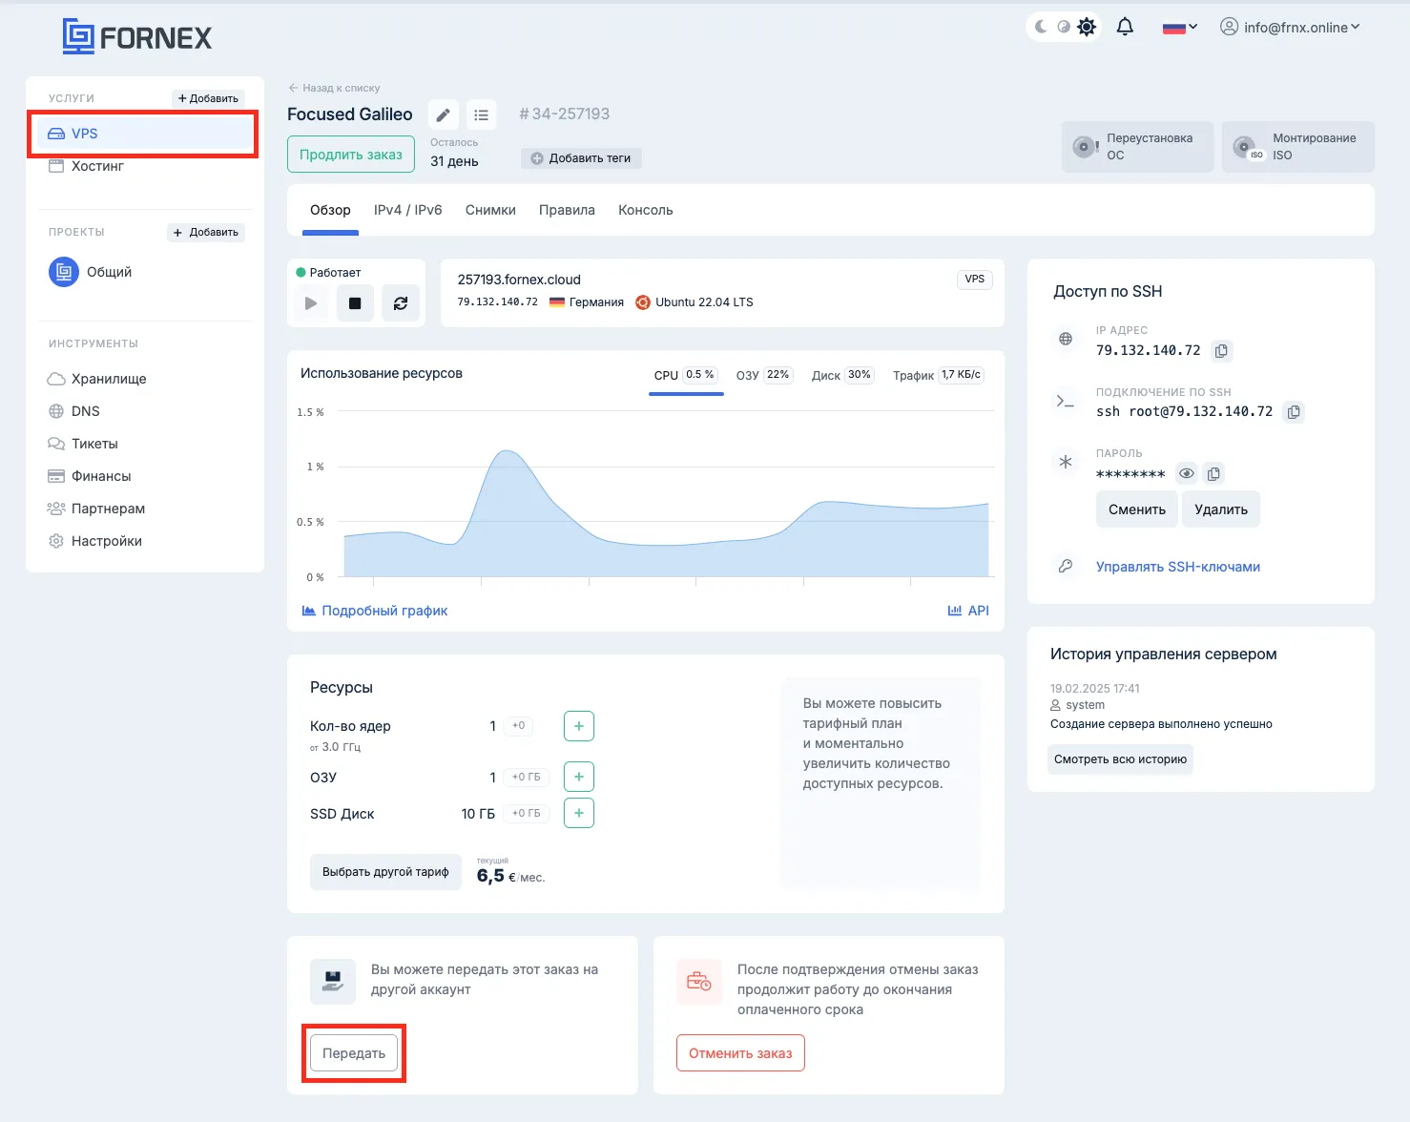Click the pencil icon to rename server
This screenshot has height=1122, width=1410.
pyautogui.click(x=443, y=115)
